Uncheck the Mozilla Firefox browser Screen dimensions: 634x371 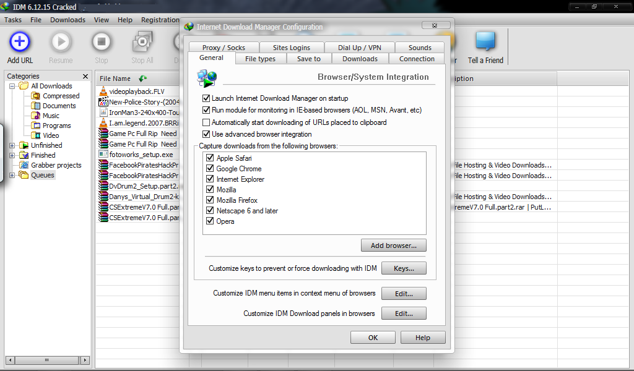point(210,200)
